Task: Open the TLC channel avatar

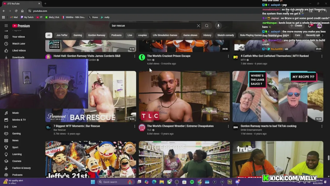Action: 142,127
